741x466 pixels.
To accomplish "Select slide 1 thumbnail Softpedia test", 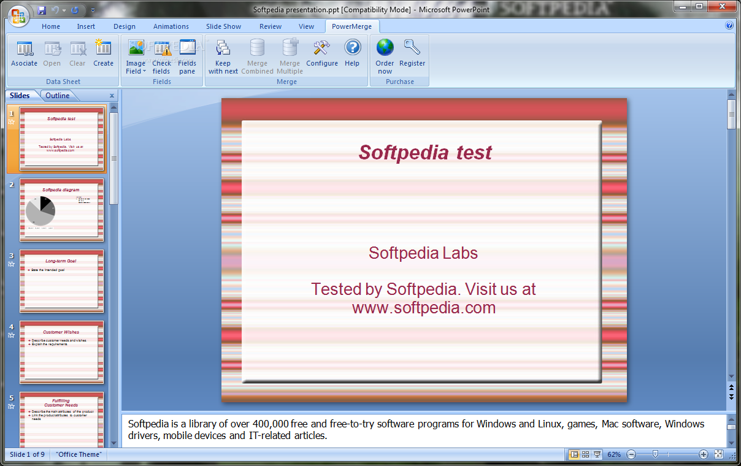I will click(62, 139).
